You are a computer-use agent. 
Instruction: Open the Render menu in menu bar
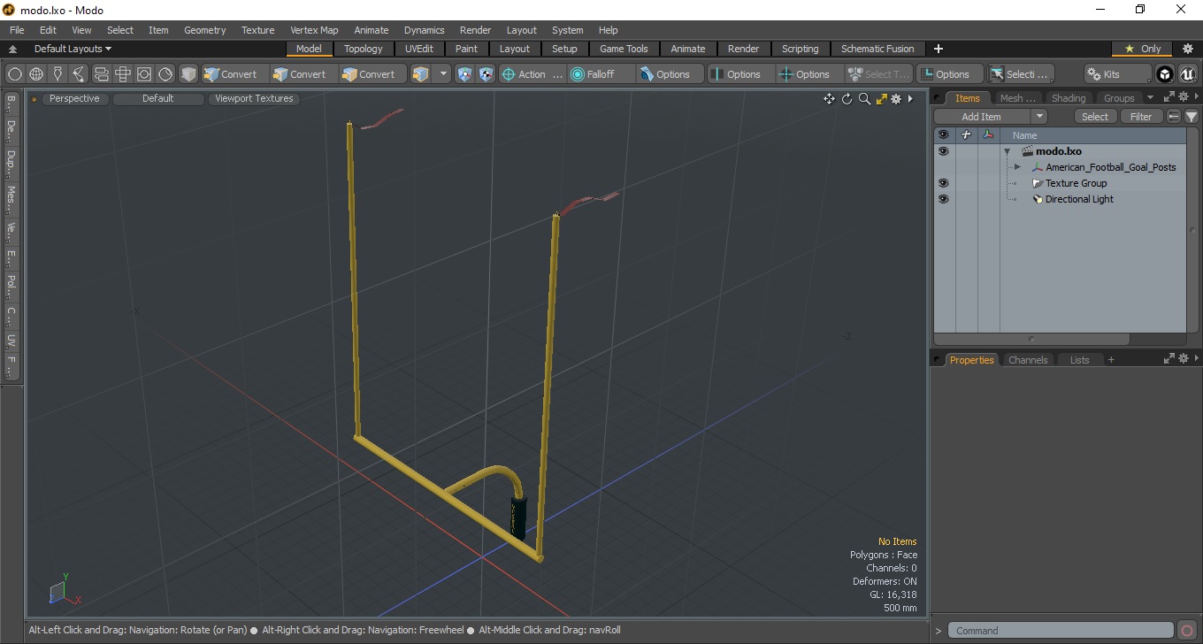pyautogui.click(x=475, y=30)
